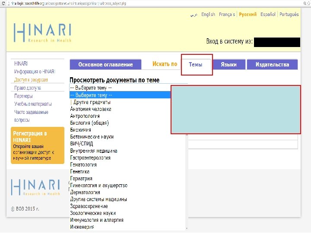311x233 pixels.
Task: Choose Биохимия in subject list
Action: click(80, 130)
